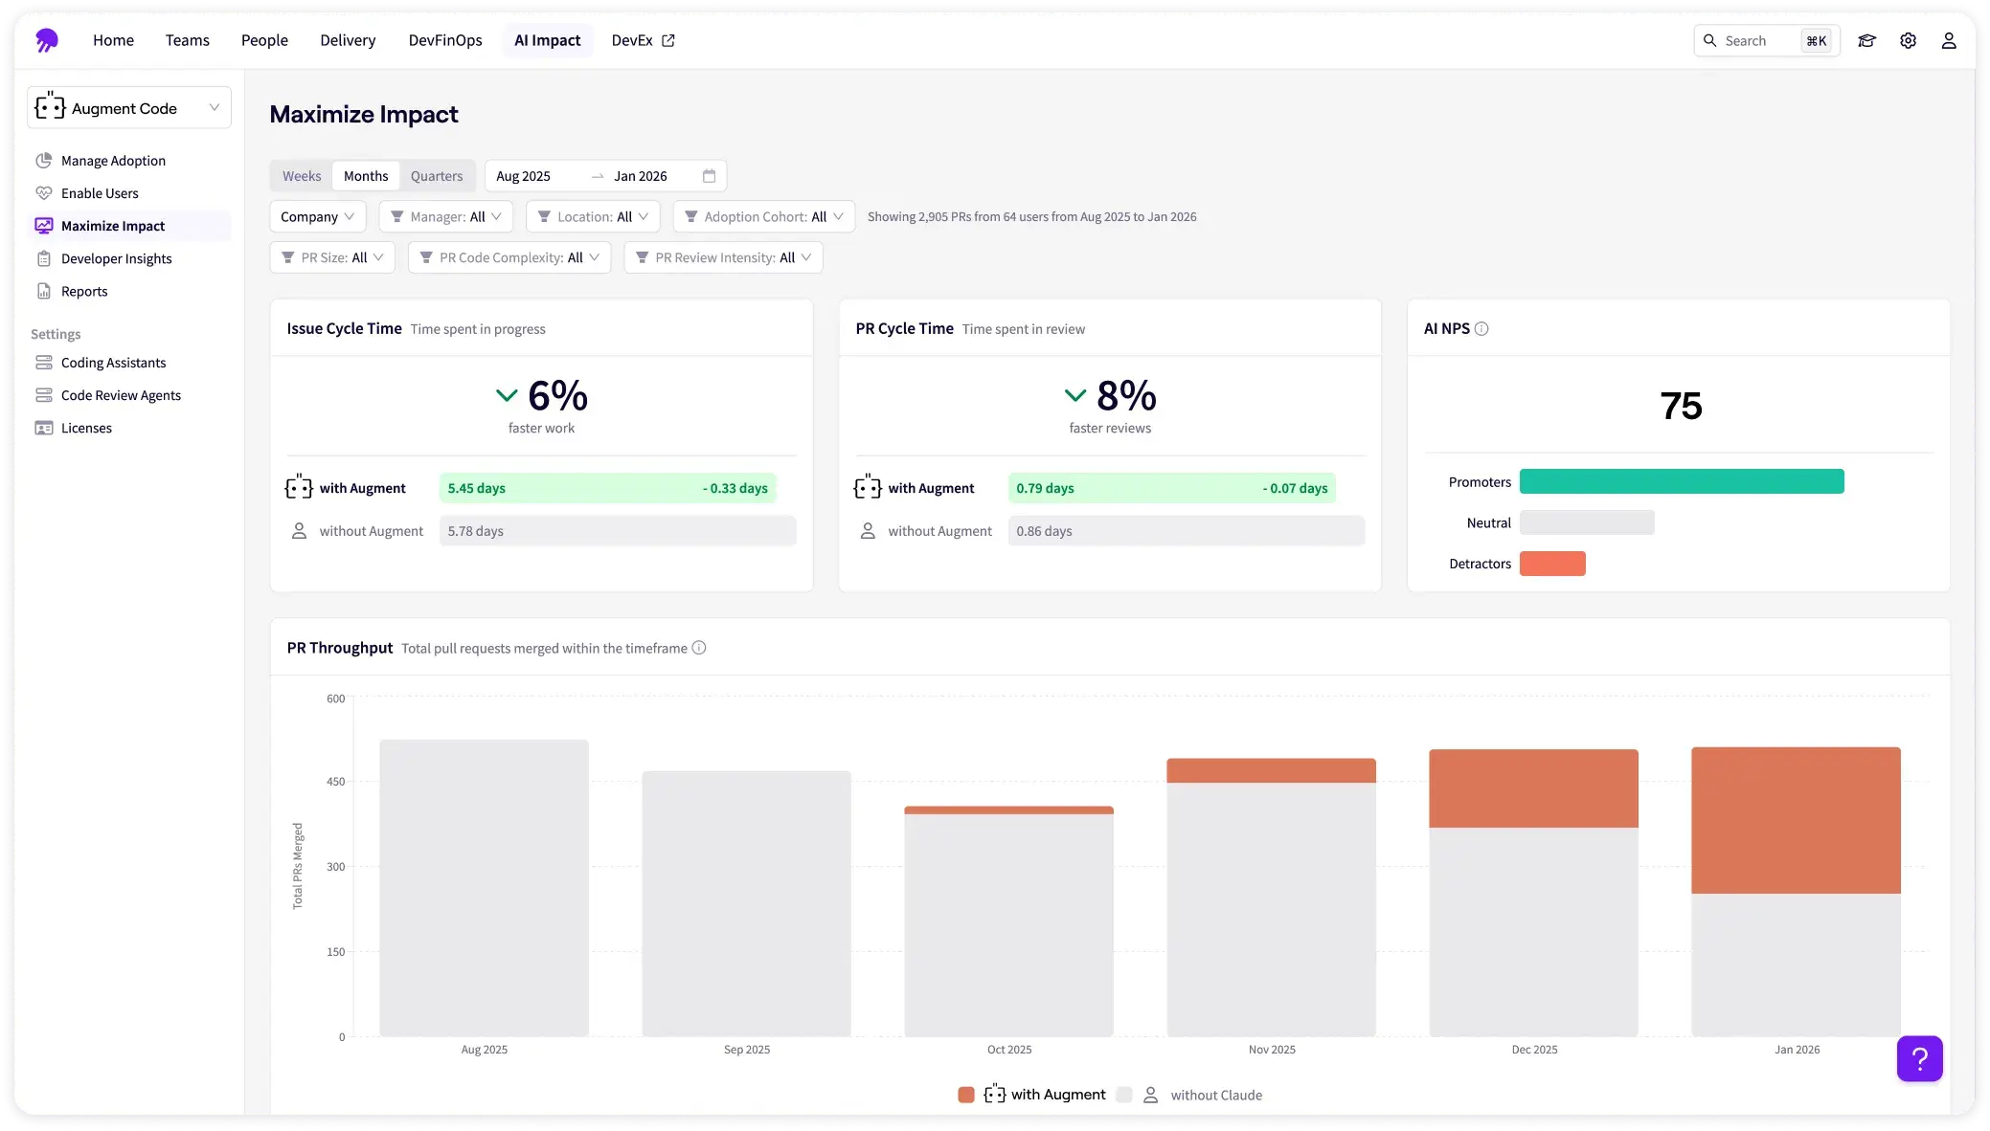This screenshot has width=1990, height=1131.
Task: Open Developer Insights in the sidebar
Action: tap(116, 258)
